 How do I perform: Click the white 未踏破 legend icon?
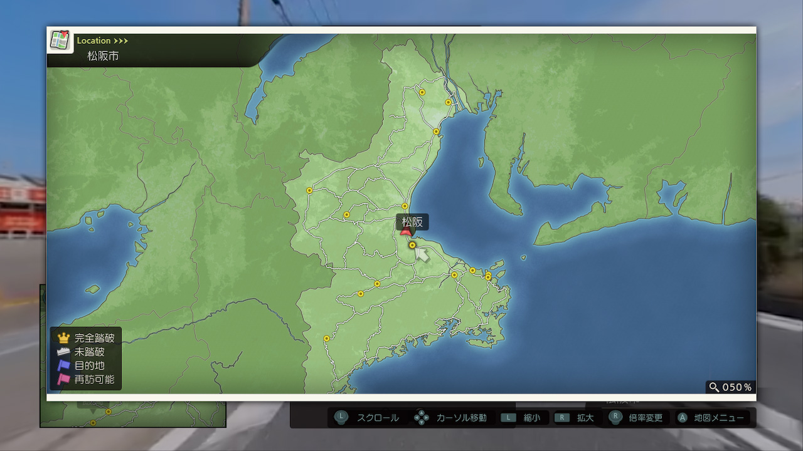pyautogui.click(x=63, y=351)
